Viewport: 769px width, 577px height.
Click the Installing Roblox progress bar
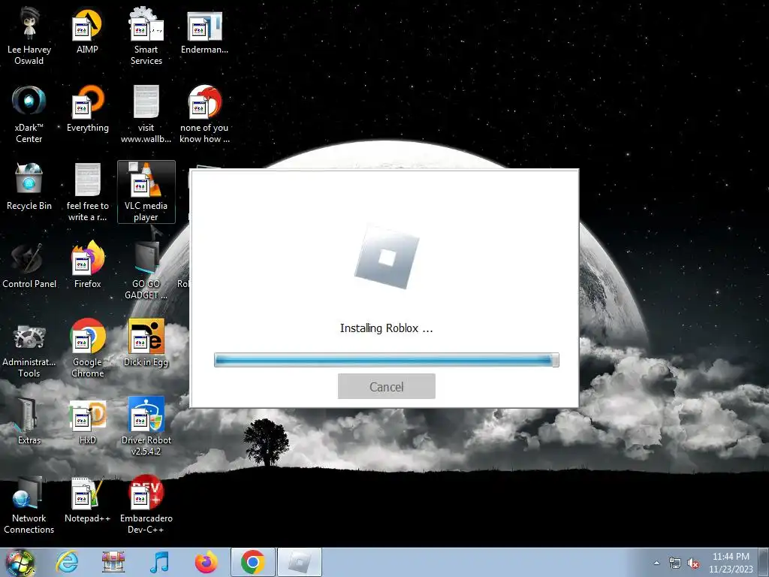click(x=387, y=360)
